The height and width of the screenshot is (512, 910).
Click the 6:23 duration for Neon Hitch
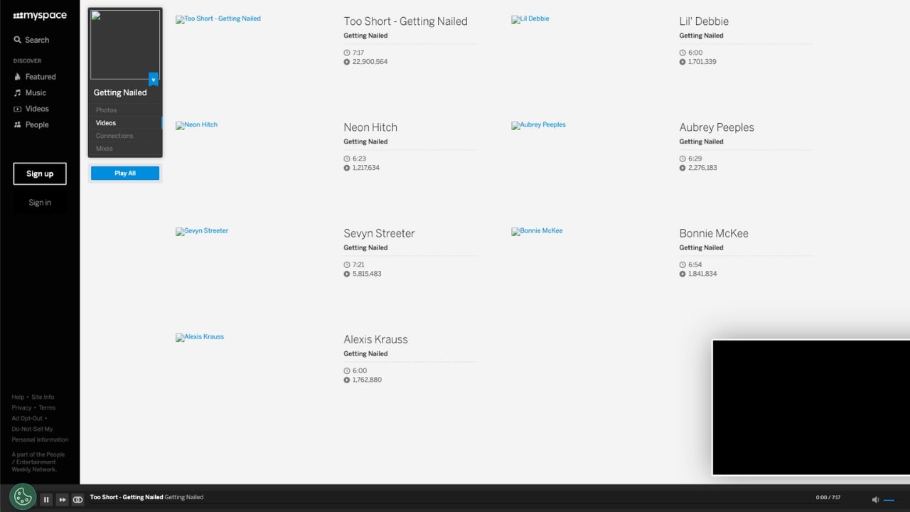(359, 159)
